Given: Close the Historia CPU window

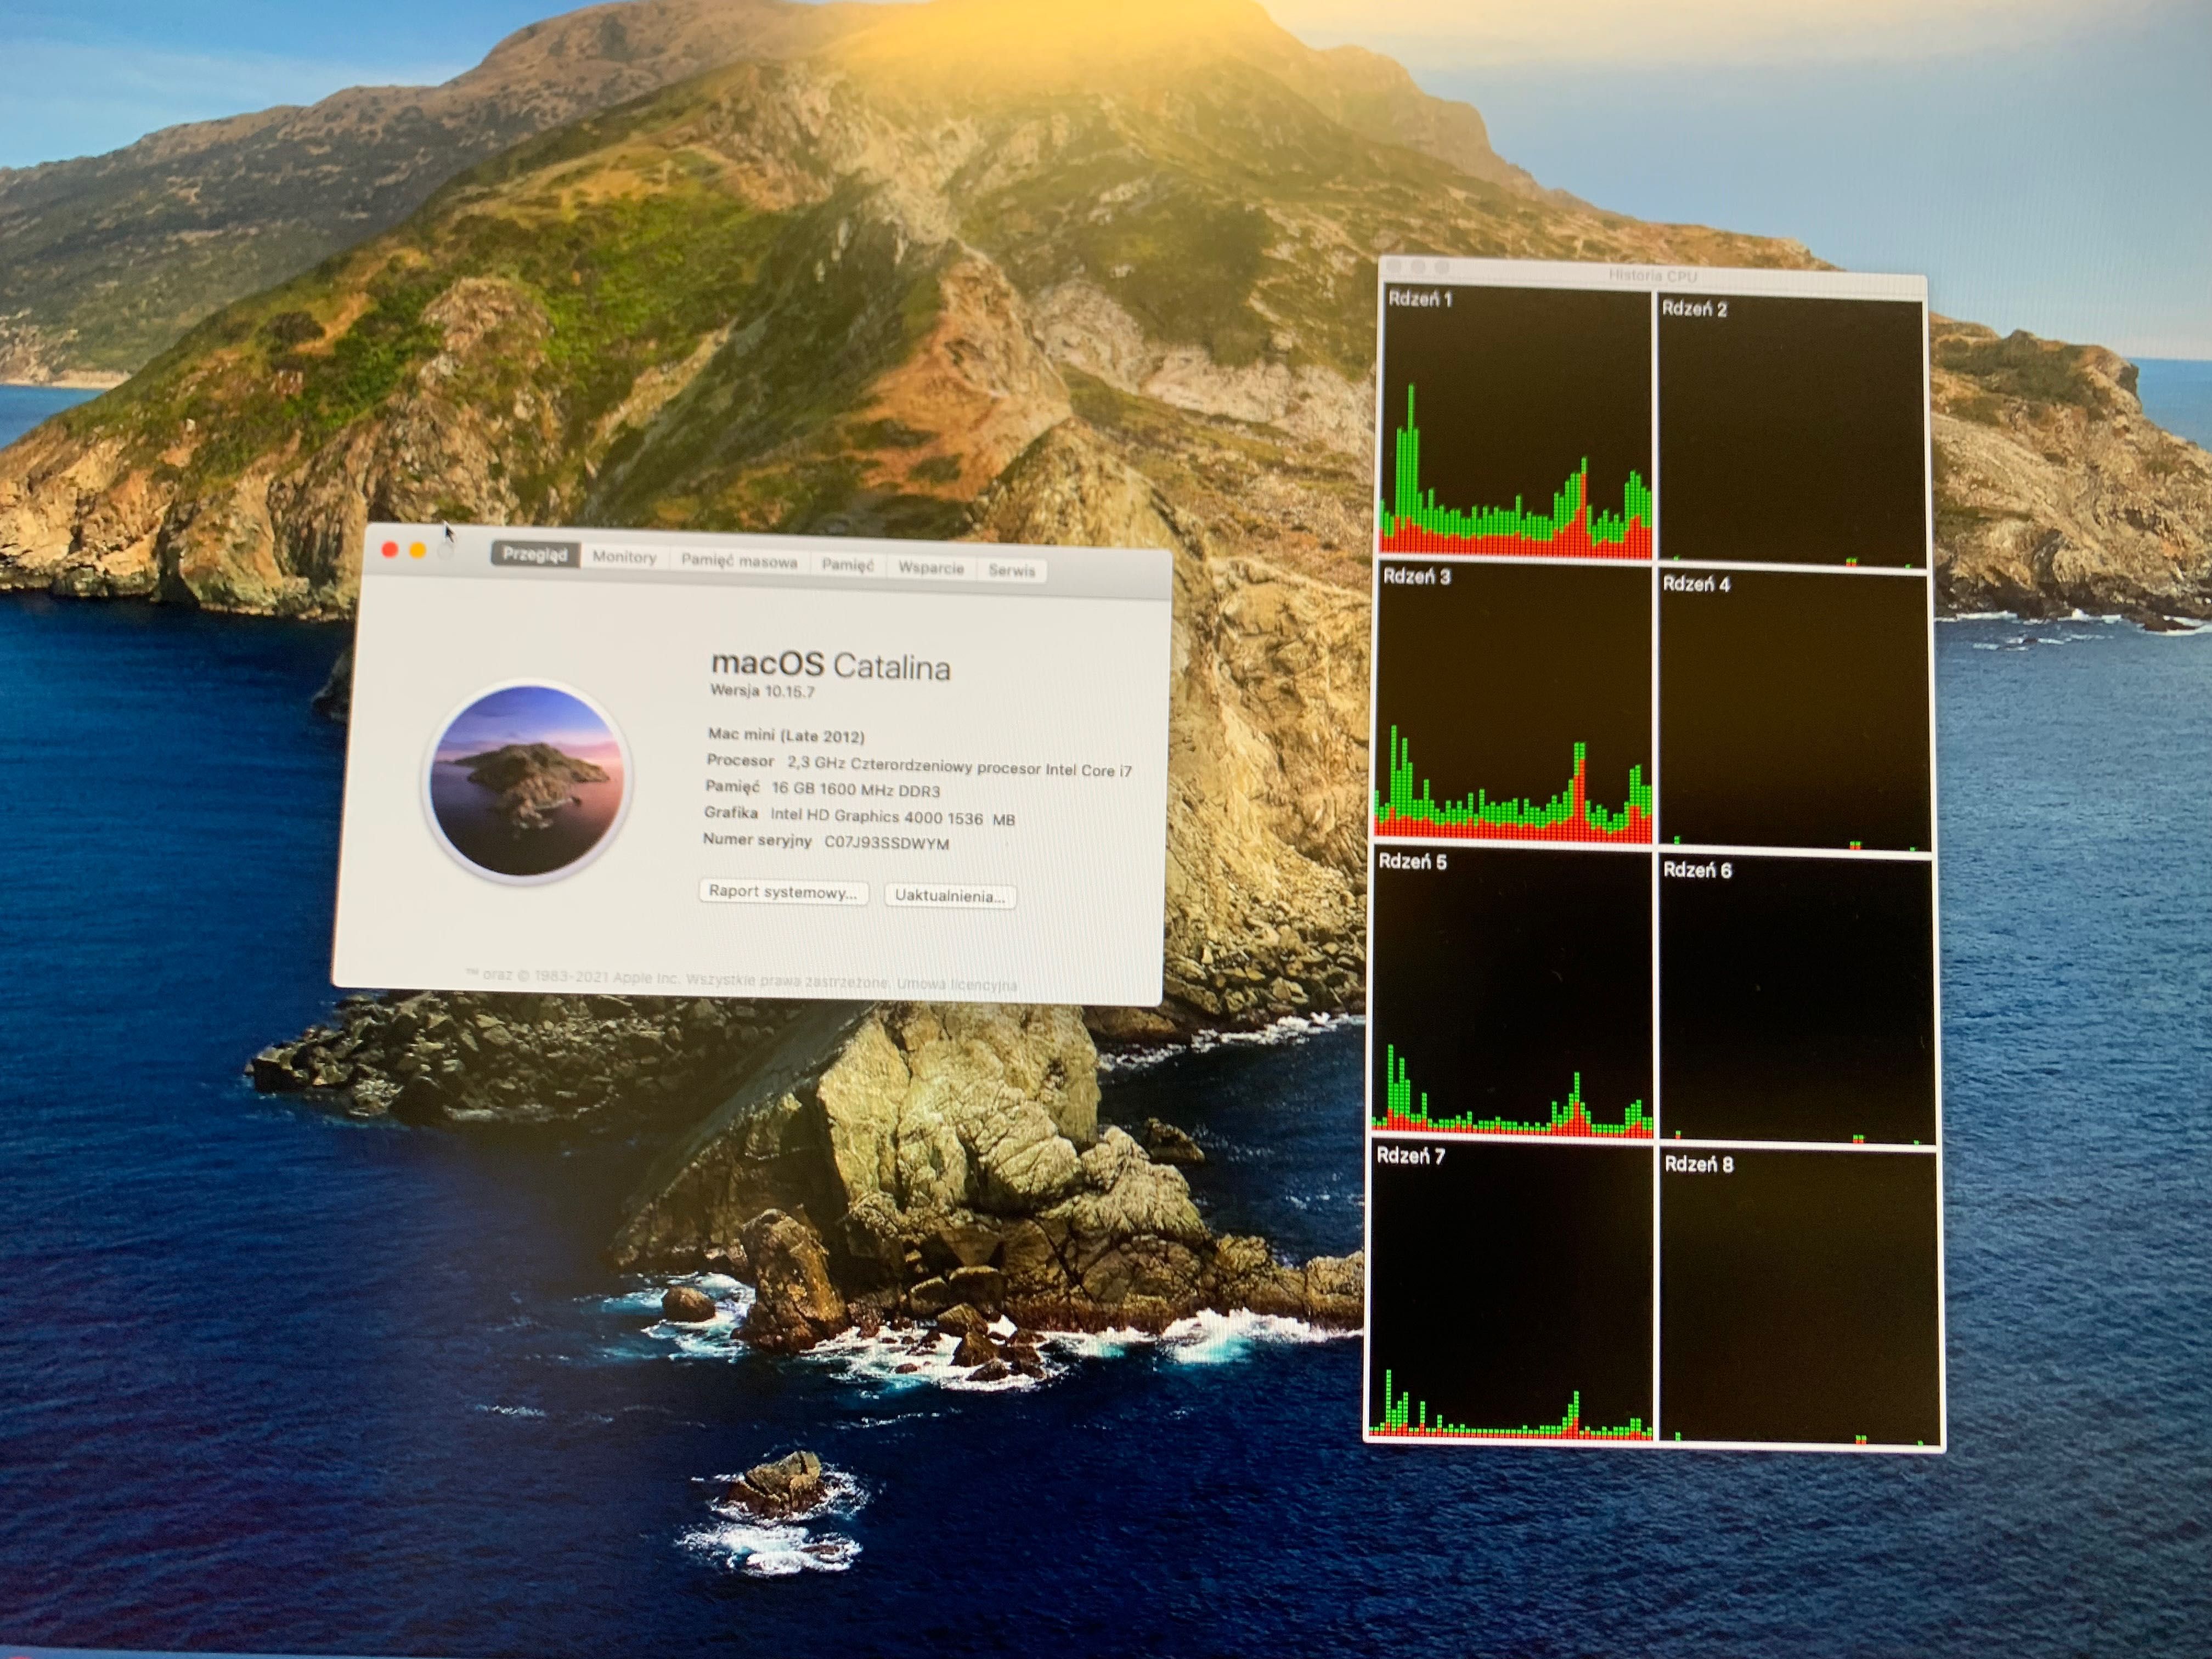Looking at the screenshot, I should 1394,266.
